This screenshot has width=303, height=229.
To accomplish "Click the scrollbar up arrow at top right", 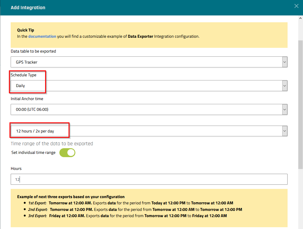I will pos(300,18).
